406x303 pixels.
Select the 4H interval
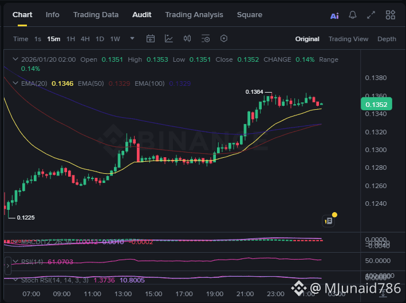(85, 39)
